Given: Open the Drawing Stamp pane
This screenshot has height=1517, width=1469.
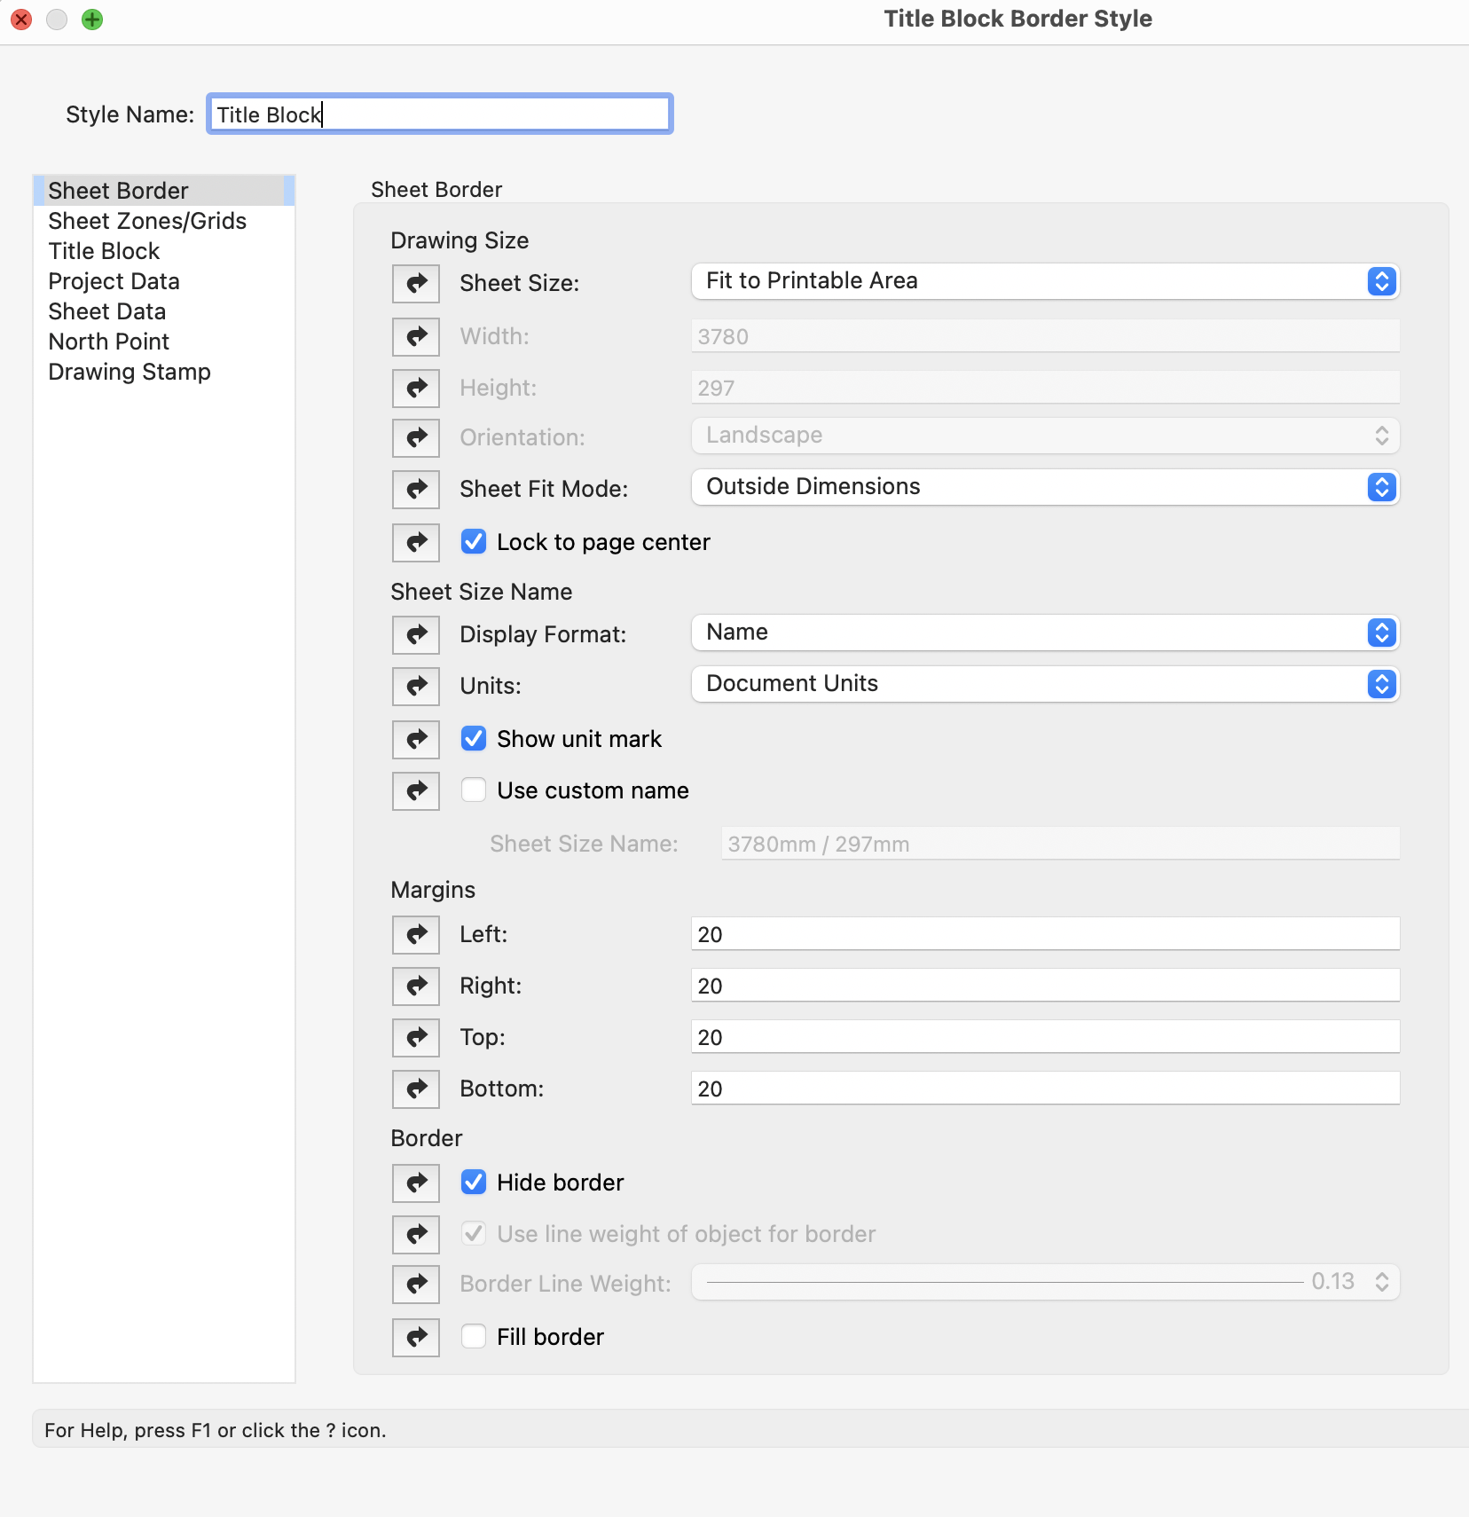Looking at the screenshot, I should (130, 372).
